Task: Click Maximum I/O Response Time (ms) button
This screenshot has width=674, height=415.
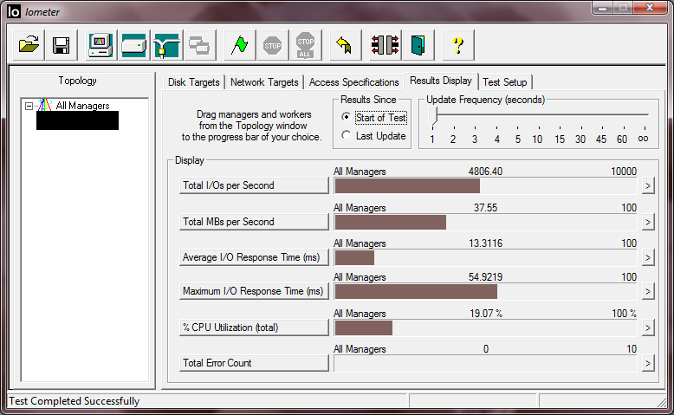Action: coord(254,291)
